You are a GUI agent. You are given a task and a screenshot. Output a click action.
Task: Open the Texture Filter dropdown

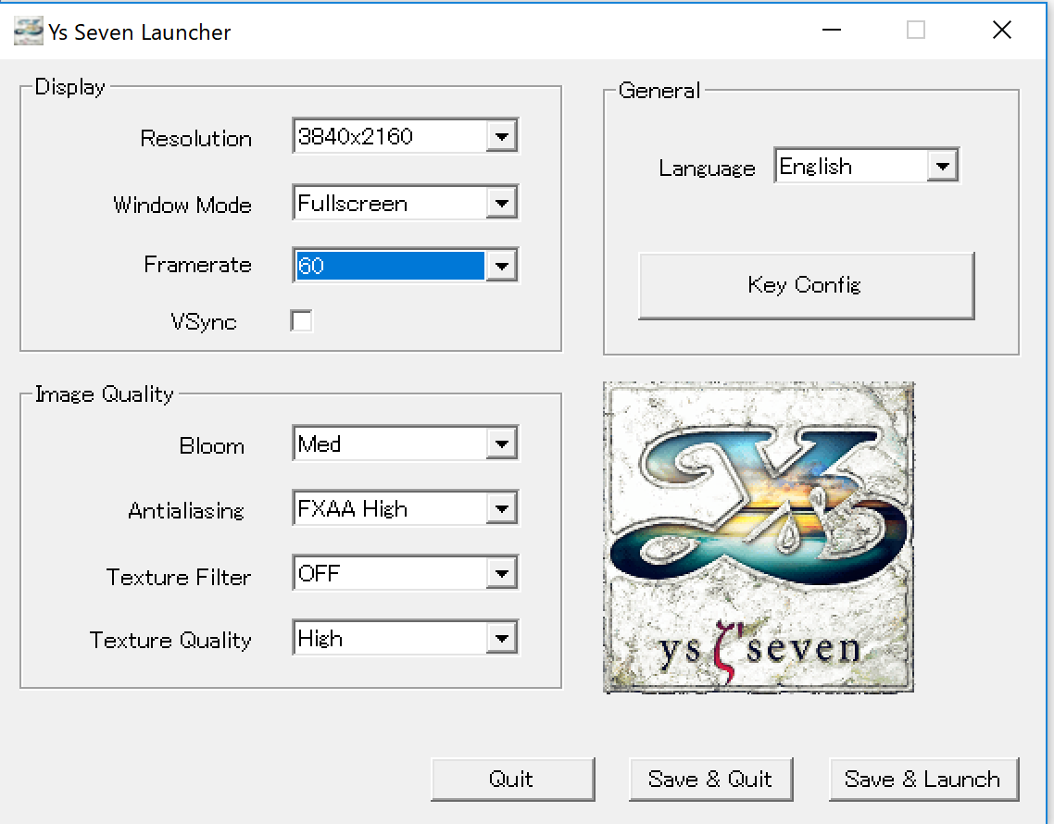tap(406, 572)
